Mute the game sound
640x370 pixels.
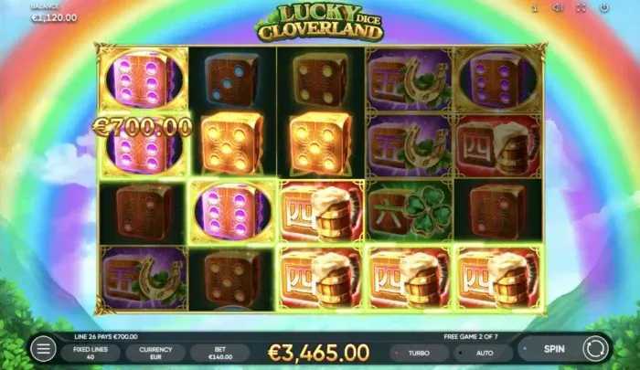[x=558, y=7]
